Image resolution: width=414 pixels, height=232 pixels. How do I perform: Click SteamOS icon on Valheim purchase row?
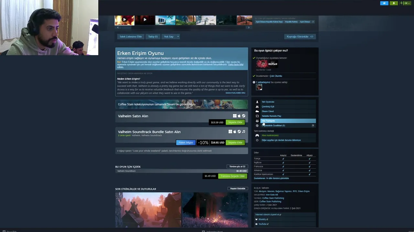coord(244,116)
